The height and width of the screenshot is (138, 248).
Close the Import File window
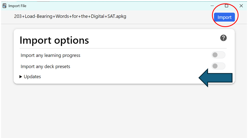point(241,6)
